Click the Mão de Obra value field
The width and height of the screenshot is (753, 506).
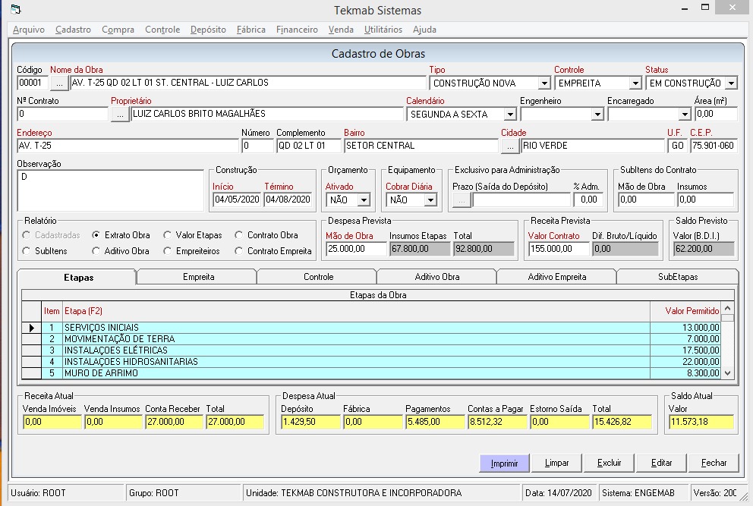pyautogui.click(x=355, y=249)
